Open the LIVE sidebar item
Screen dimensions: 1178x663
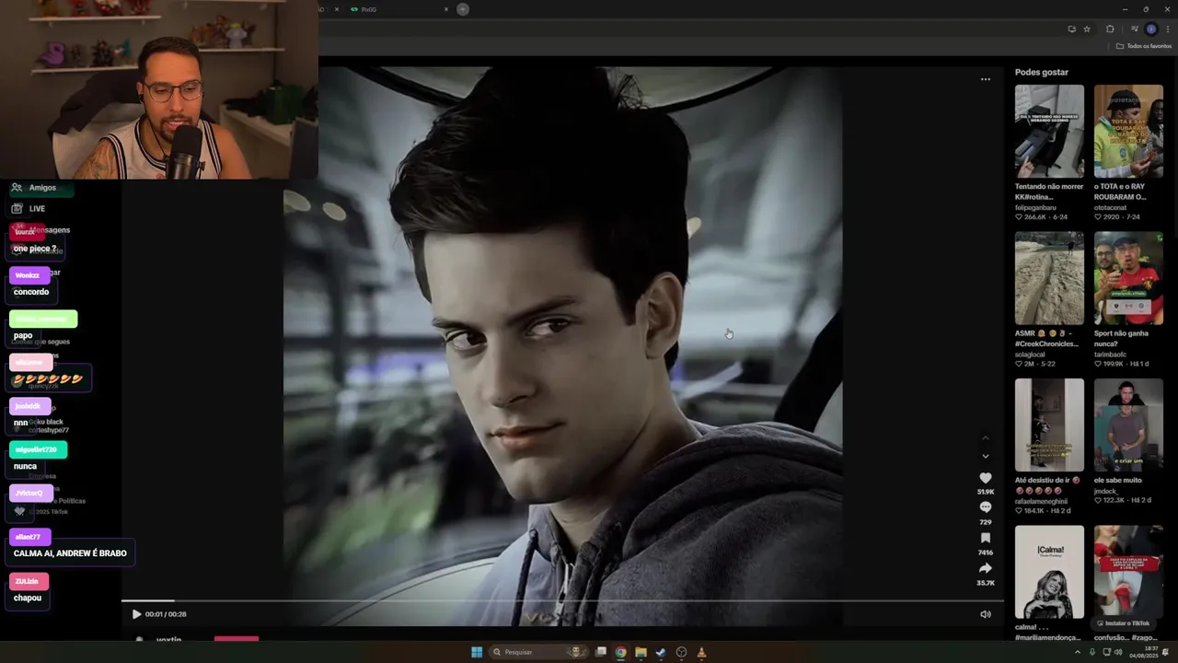29,209
